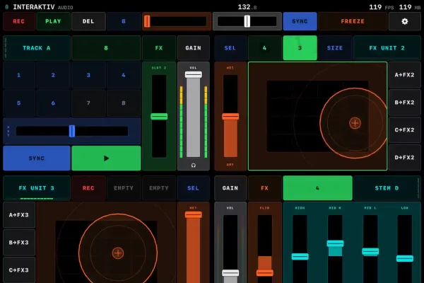Toggle D→FX2 routing
The image size is (424, 283).
click(x=404, y=157)
